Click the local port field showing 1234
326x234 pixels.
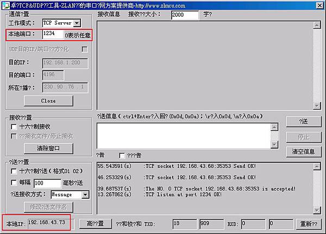click(x=53, y=34)
